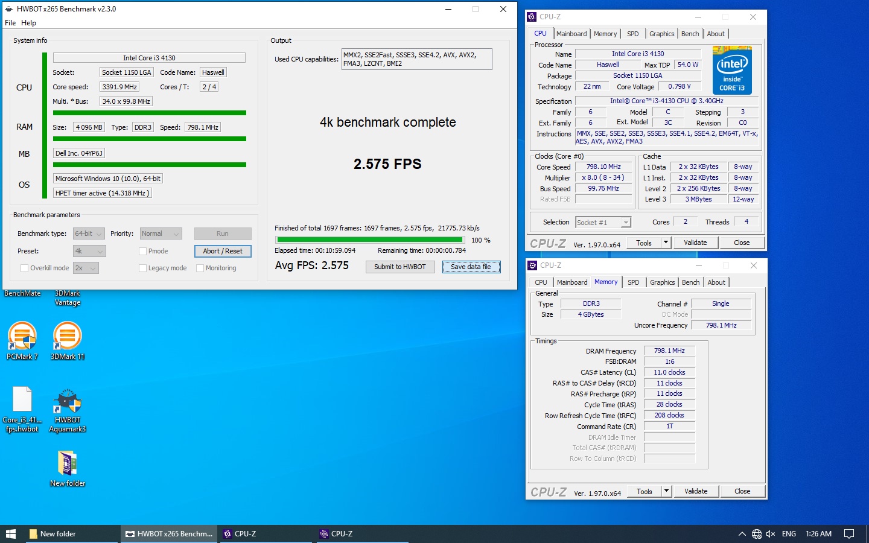Enable Monitoring checkbox
The width and height of the screenshot is (869, 543).
200,268
